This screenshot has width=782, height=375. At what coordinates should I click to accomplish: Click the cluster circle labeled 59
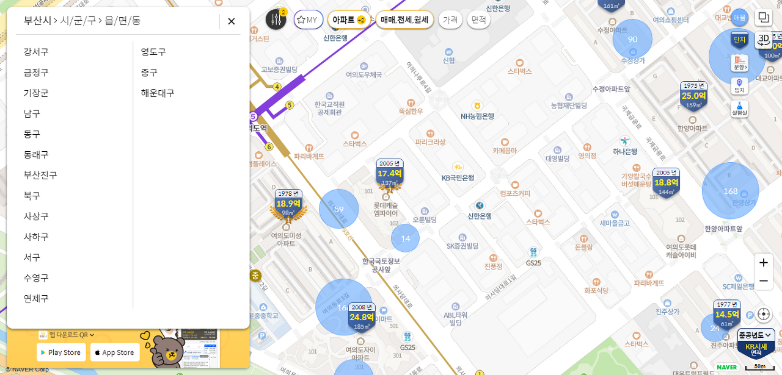click(x=339, y=209)
